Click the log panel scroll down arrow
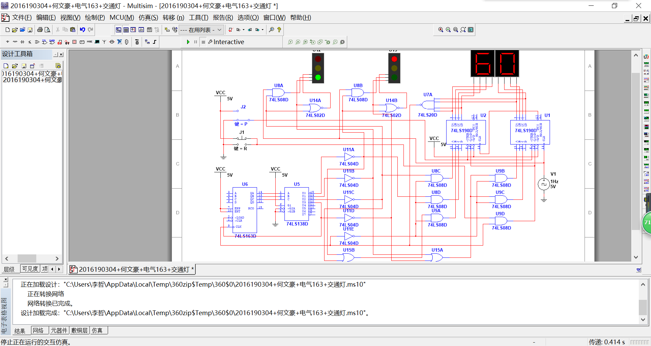651x346 pixels. [x=643, y=320]
